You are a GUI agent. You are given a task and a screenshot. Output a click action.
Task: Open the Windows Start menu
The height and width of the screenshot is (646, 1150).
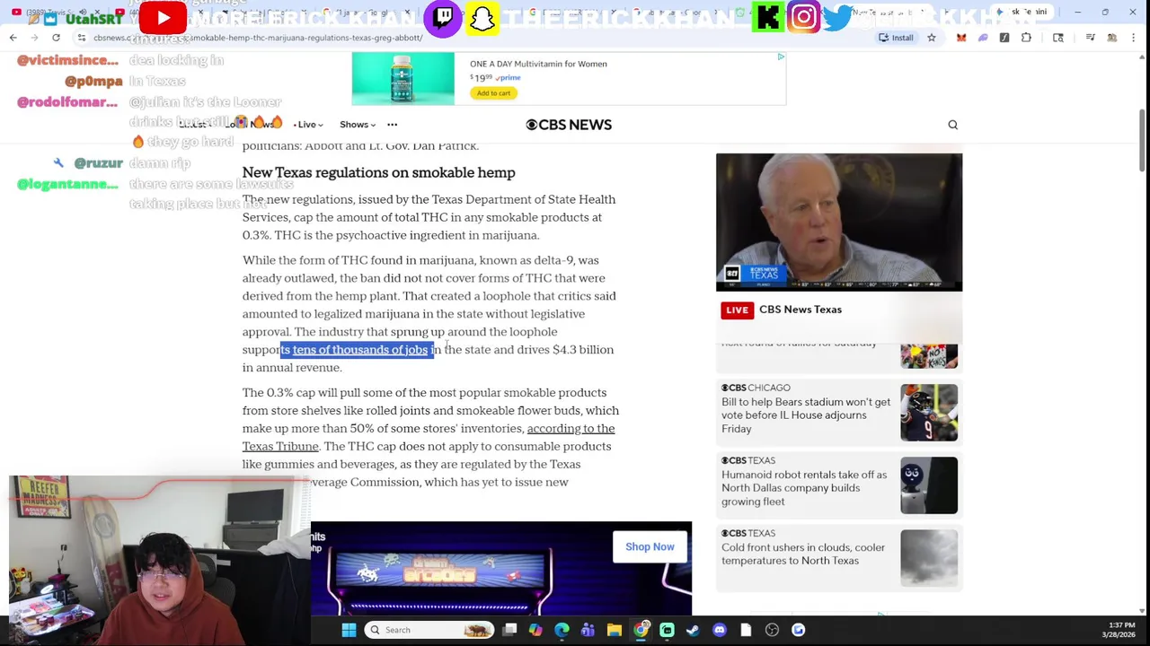tap(349, 630)
